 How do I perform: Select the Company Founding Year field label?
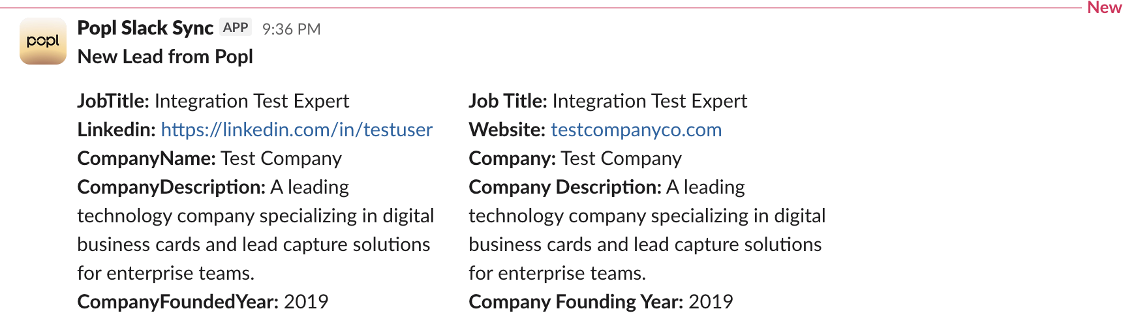576,302
